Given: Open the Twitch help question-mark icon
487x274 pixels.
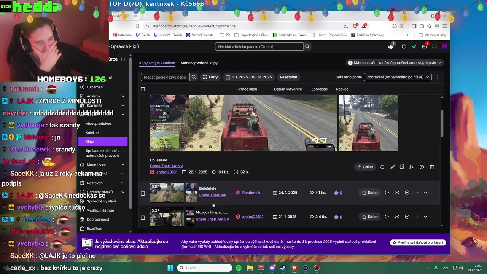Looking at the screenshot, I should (404, 46).
